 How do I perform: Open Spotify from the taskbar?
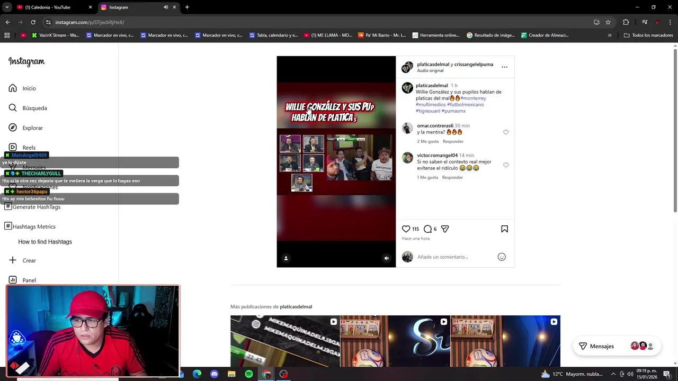(249, 374)
